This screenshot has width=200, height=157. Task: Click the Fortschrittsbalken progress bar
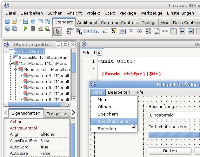(174, 135)
